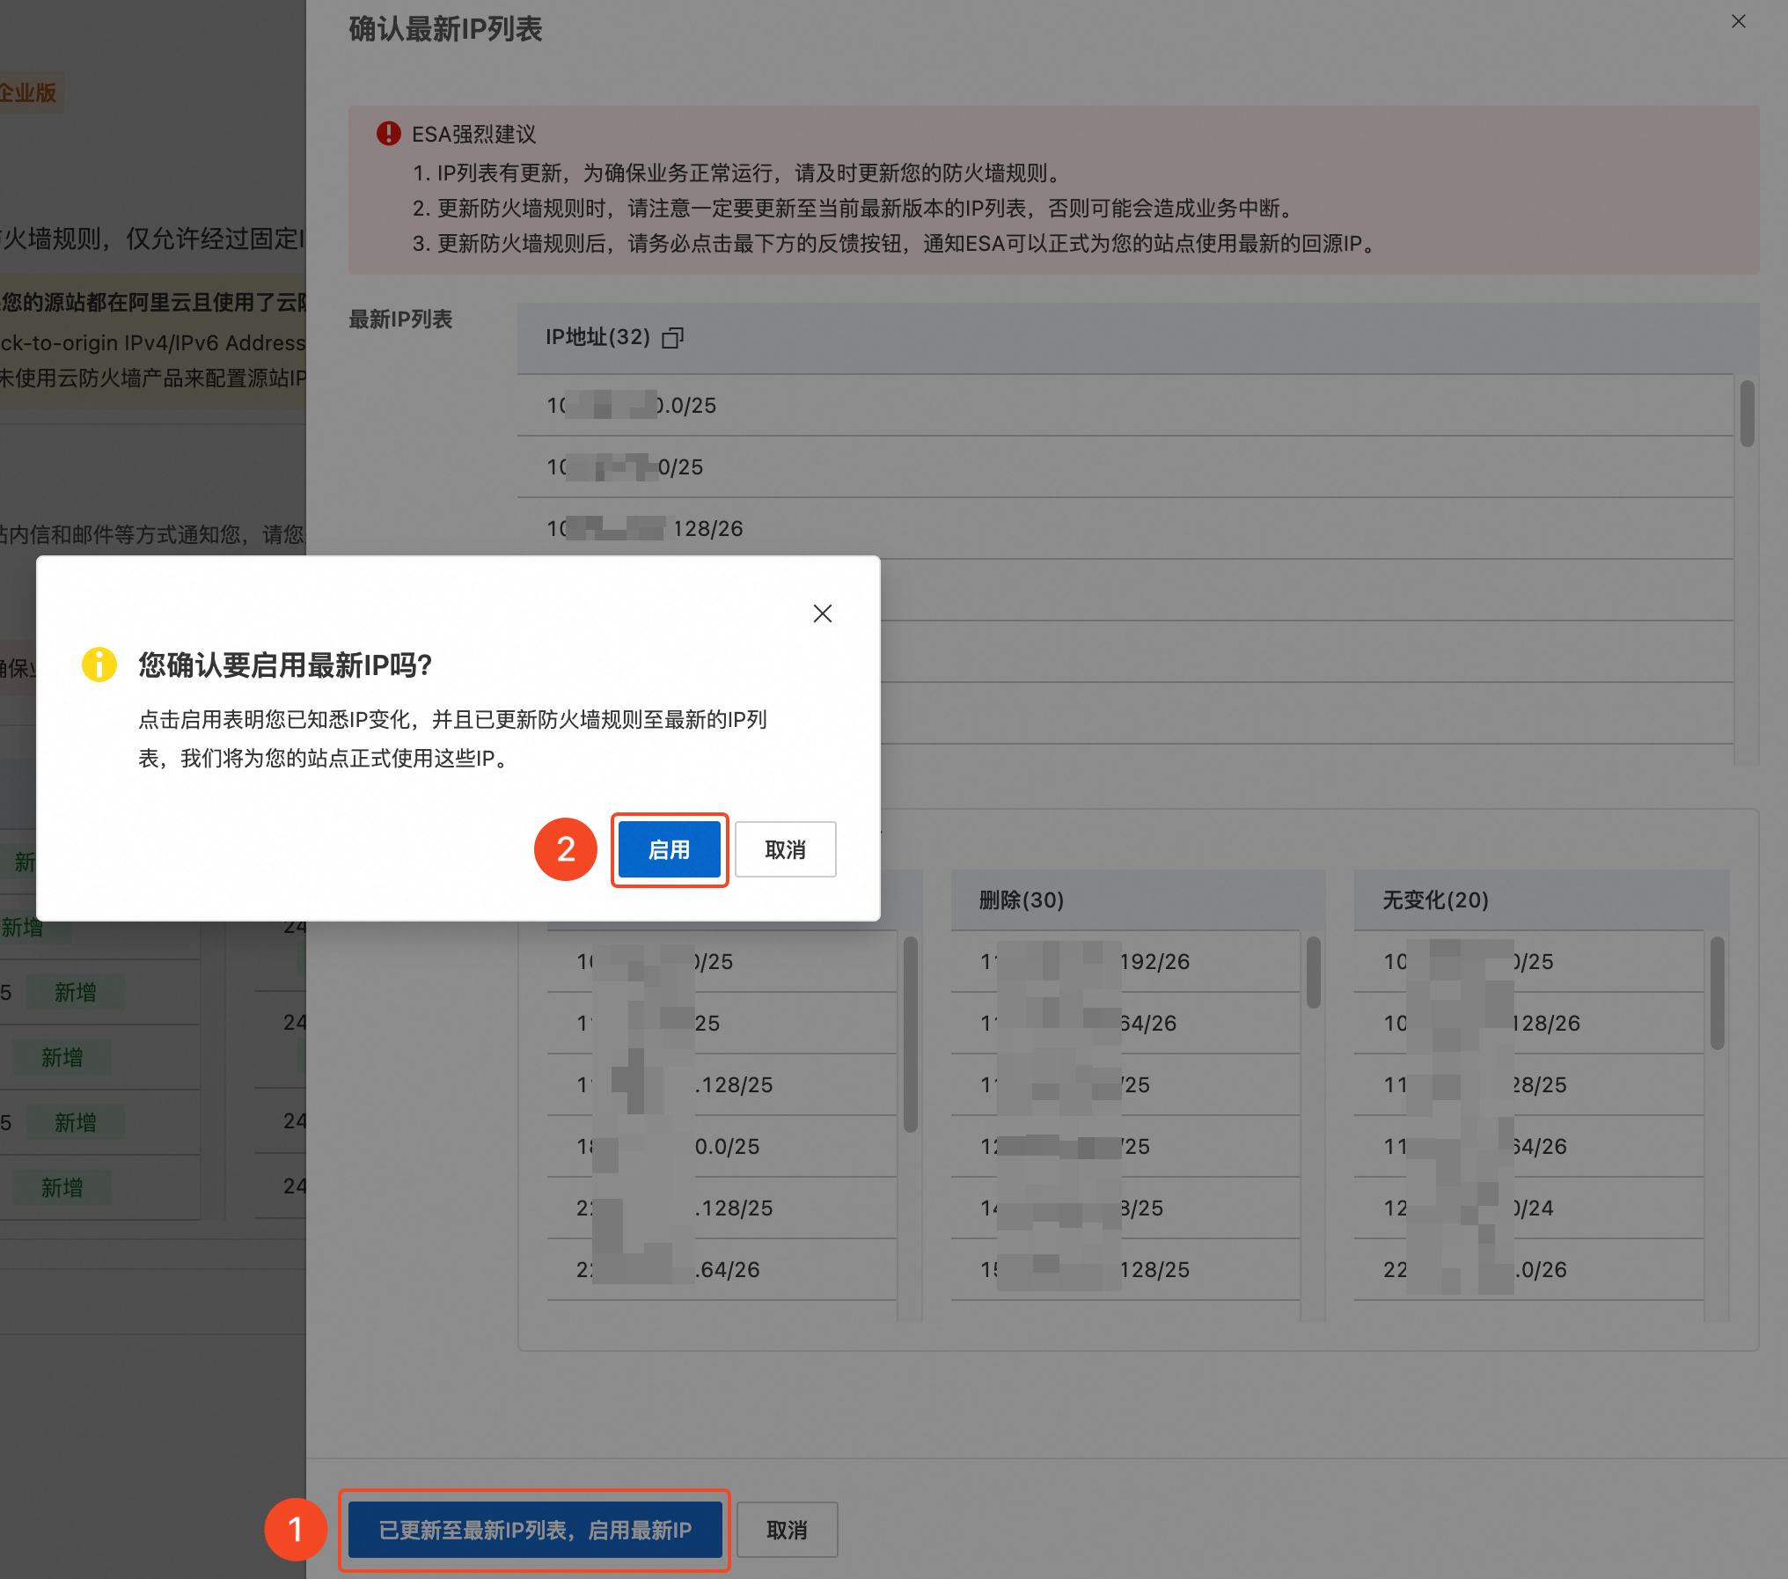Close the 确认最新IP列表 side panel
This screenshot has width=1788, height=1579.
[x=1738, y=21]
